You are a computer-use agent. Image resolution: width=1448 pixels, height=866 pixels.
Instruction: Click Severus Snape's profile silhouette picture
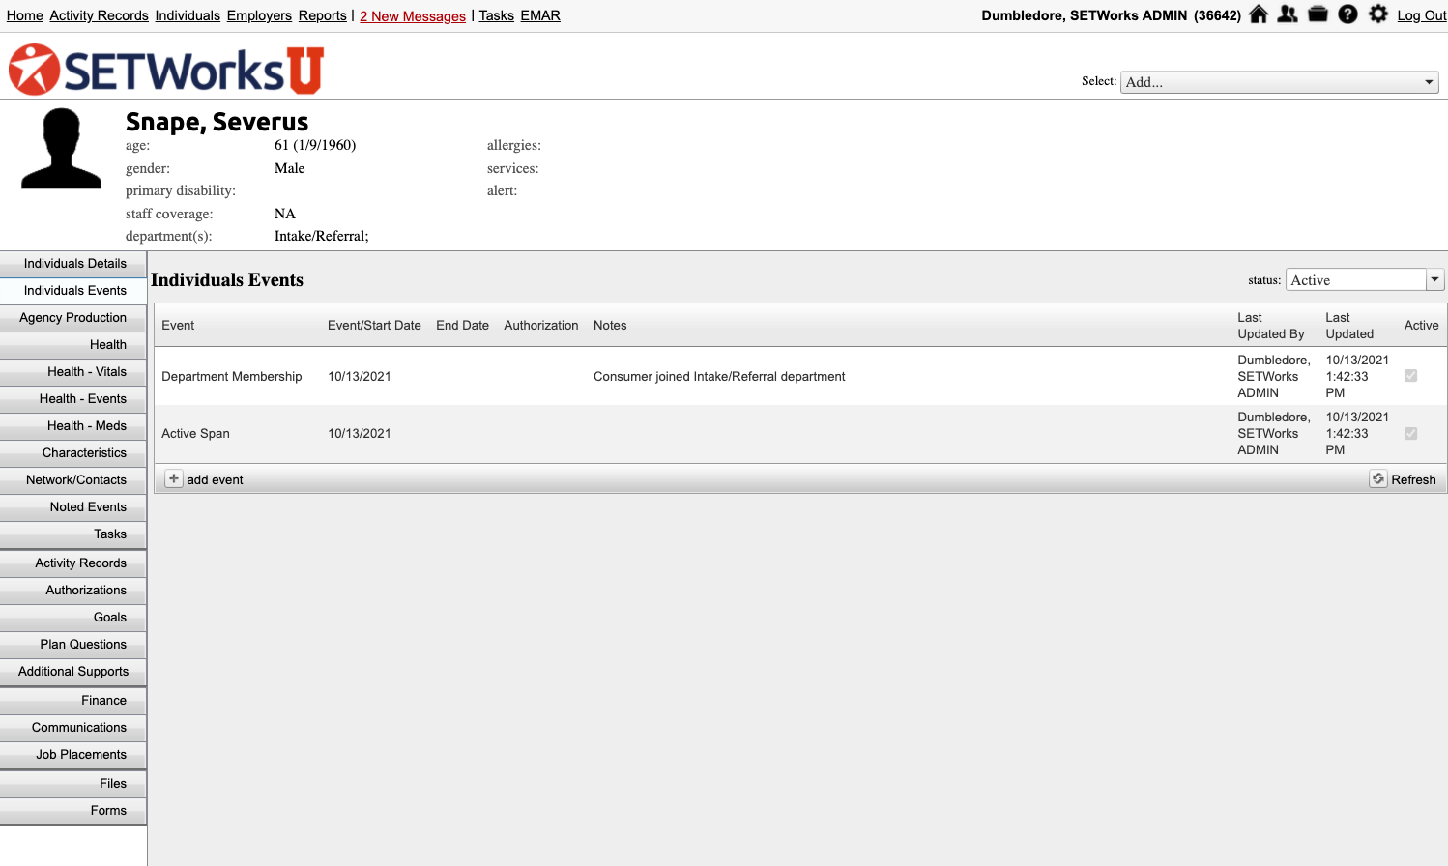click(61, 148)
